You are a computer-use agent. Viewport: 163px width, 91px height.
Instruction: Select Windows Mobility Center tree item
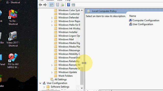click(x=69, y=54)
